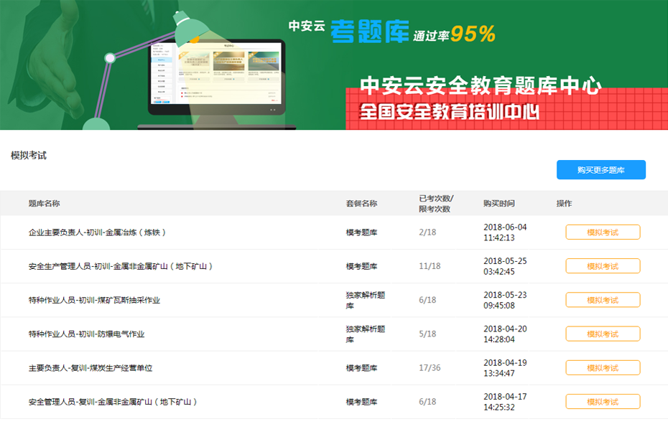The image size is (668, 424).
Task: Click 模考题库 package in 煤炭生产经营单位 row
Action: point(362,368)
